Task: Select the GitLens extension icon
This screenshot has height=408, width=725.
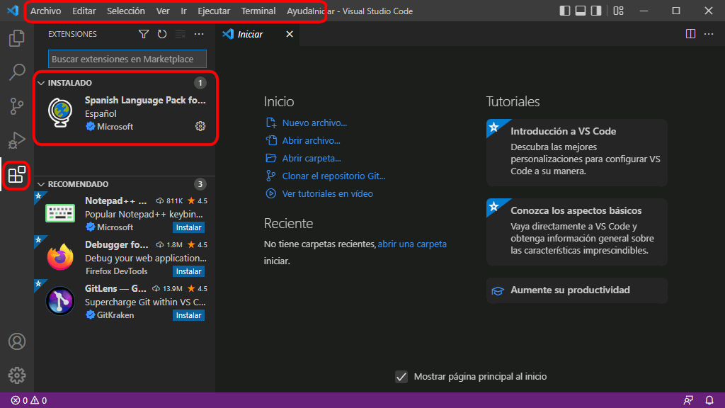Action: pos(60,300)
